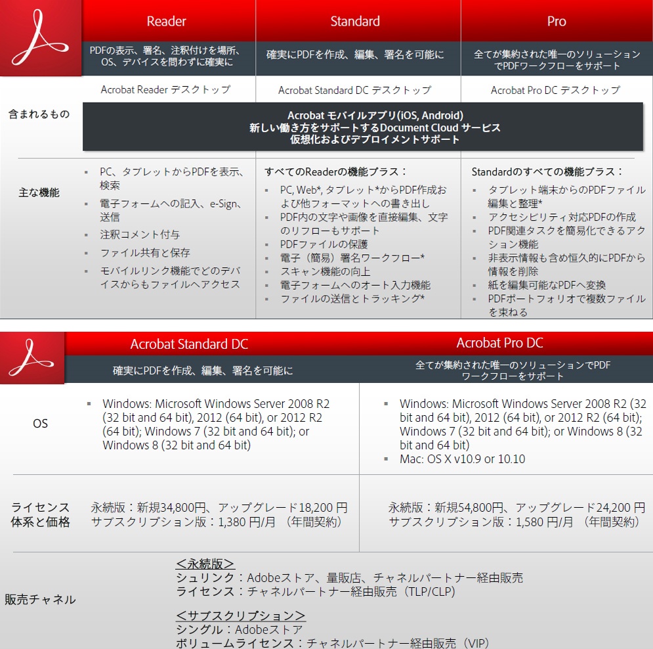Select the "OS" row label
This screenshot has height=649, width=653.
click(41, 424)
